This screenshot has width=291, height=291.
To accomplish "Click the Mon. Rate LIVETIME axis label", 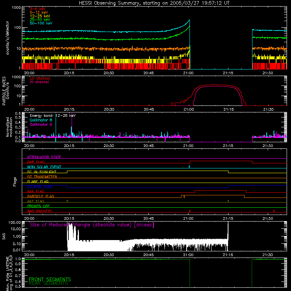I will (x=9, y=273).
